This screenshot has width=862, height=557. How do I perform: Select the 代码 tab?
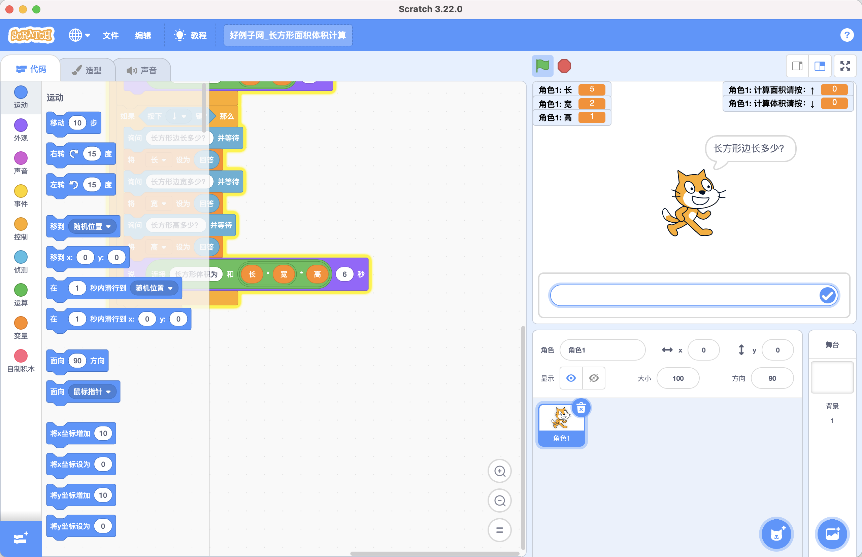31,69
